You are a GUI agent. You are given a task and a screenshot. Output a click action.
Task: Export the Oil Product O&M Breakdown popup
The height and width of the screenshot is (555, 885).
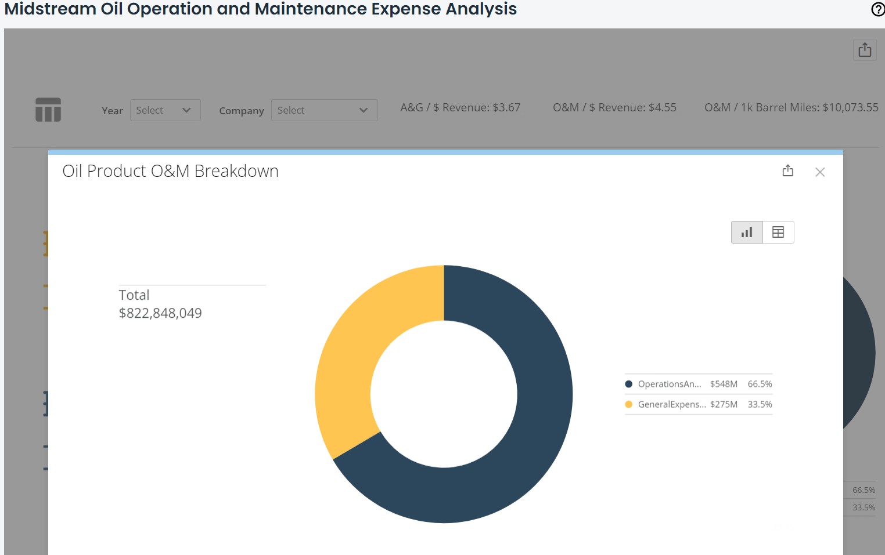pos(787,171)
